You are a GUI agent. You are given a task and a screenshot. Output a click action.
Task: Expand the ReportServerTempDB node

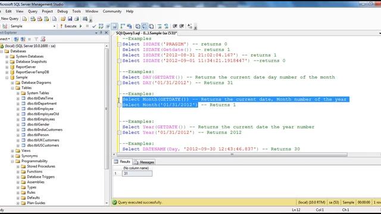tap(7, 73)
